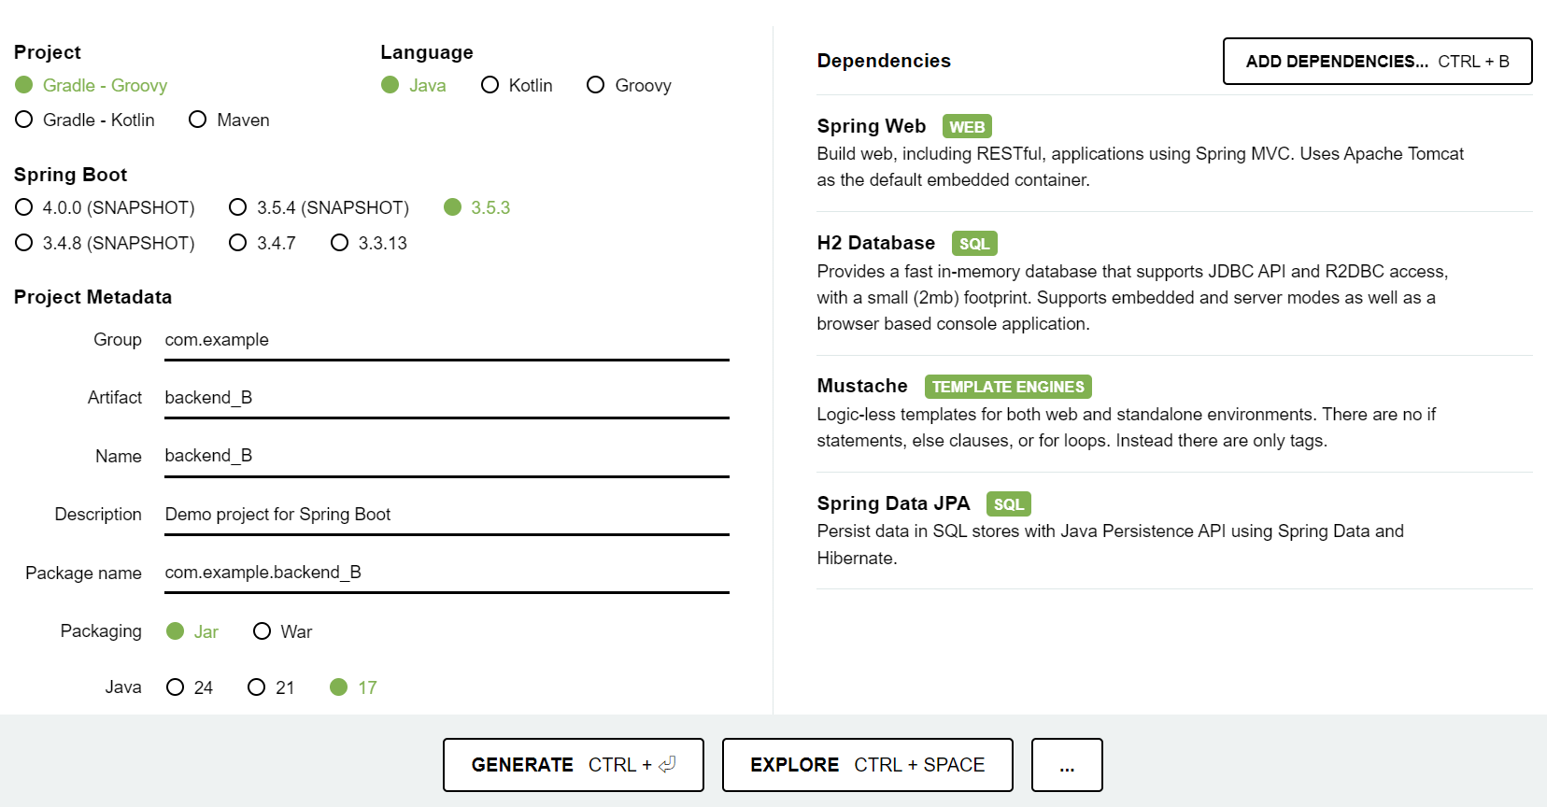
Task: Pick Spring Boot version 3.4.7
Action: pyautogui.click(x=263, y=243)
